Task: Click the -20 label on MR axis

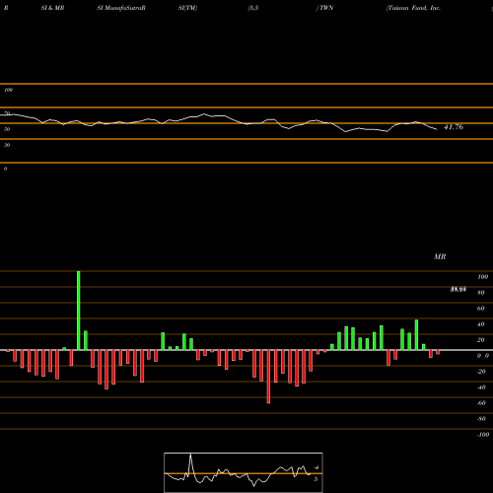Action: [481, 372]
